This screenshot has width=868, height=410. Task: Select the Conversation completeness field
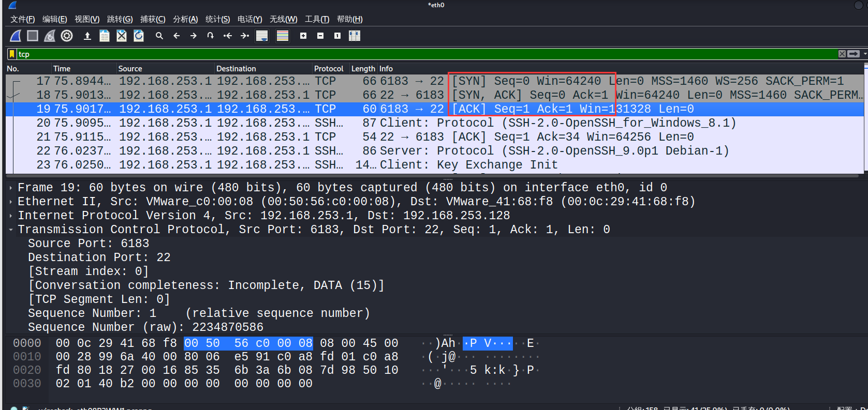click(x=206, y=285)
